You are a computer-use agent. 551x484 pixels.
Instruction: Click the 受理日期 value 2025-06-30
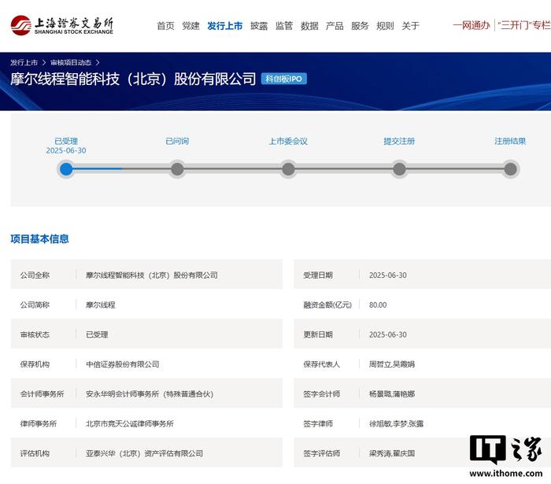388,275
